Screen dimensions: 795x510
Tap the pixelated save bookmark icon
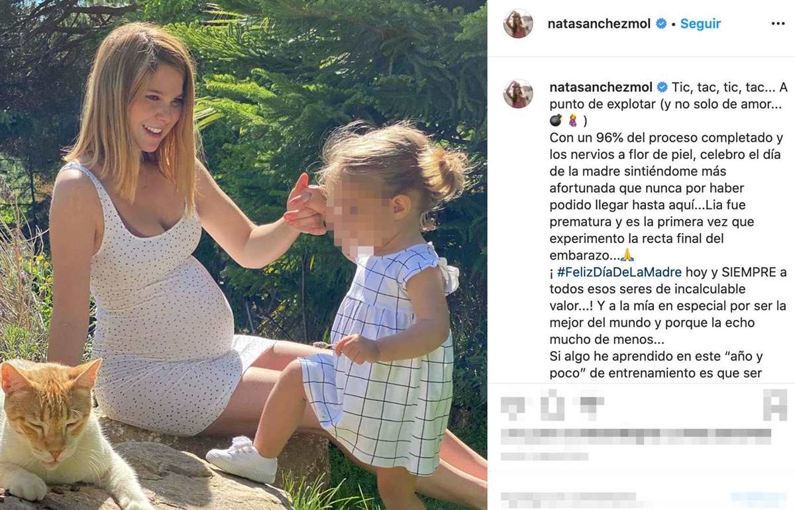(x=775, y=405)
